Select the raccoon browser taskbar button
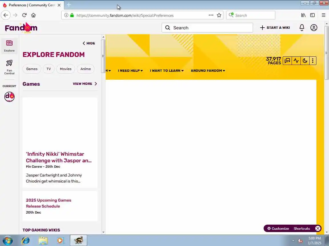Screen dimensions: 329x246 point(79,241)
